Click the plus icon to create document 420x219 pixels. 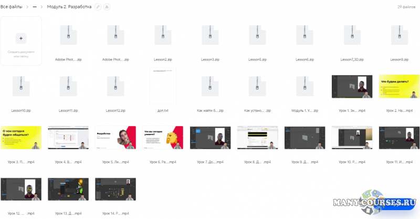tap(21, 38)
